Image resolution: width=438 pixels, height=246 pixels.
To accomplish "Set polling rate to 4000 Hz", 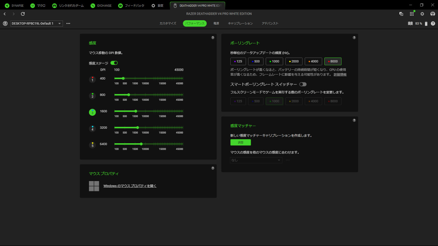I will click(x=313, y=61).
